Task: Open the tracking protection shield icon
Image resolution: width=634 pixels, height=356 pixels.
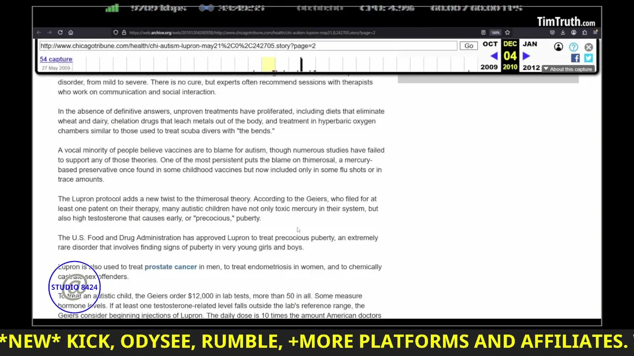Action: (x=115, y=33)
